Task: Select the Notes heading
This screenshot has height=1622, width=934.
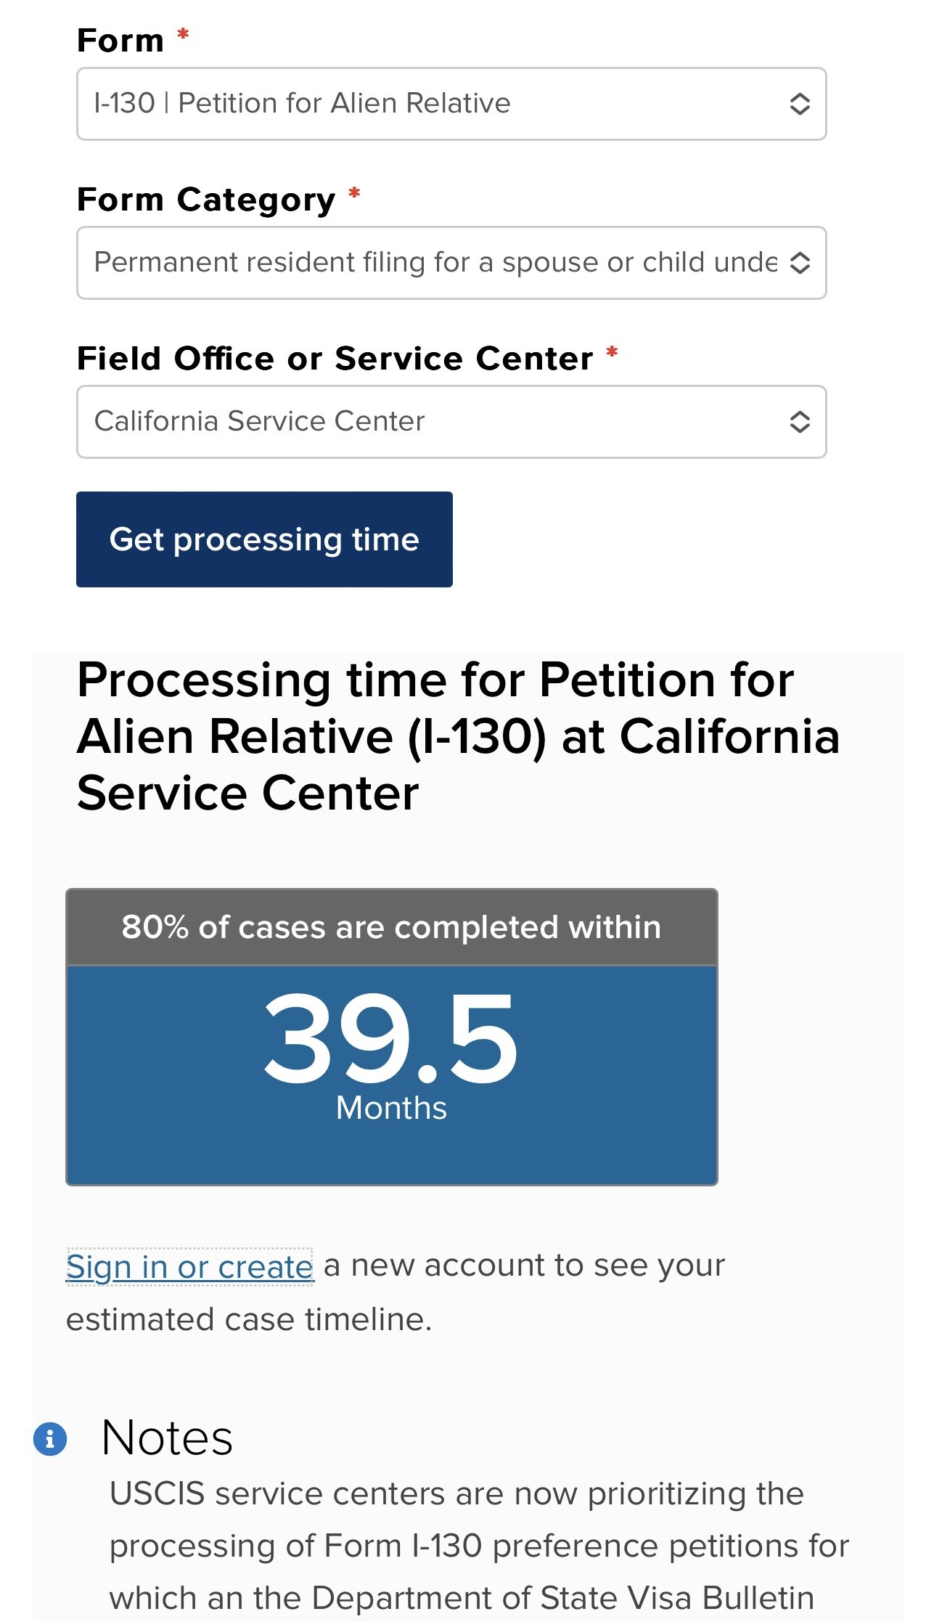Action: [167, 1438]
